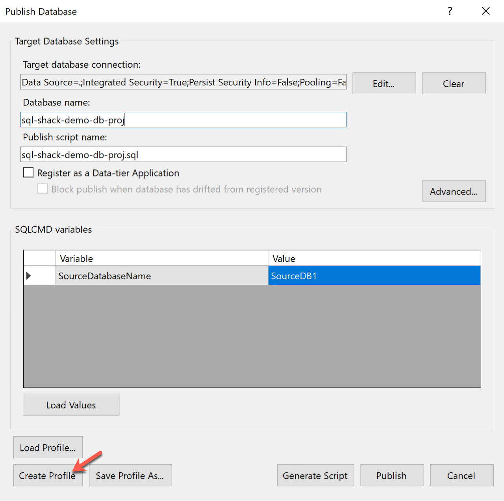Select the SourceDB1 value cell
The image size is (504, 501).
pyautogui.click(x=374, y=276)
